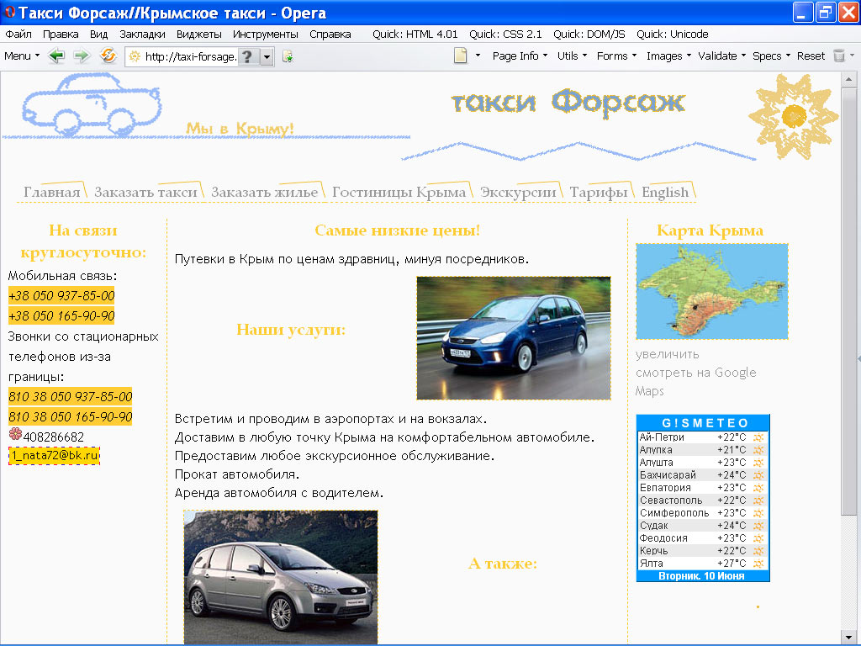This screenshot has height=646, width=861.
Task: Click the Reload page icon
Action: pos(108,56)
